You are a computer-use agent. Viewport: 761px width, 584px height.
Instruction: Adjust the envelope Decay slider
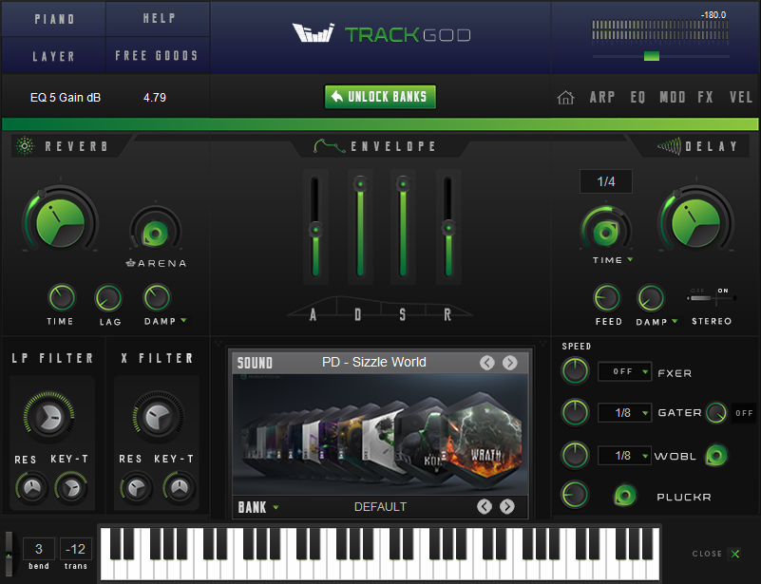click(360, 184)
